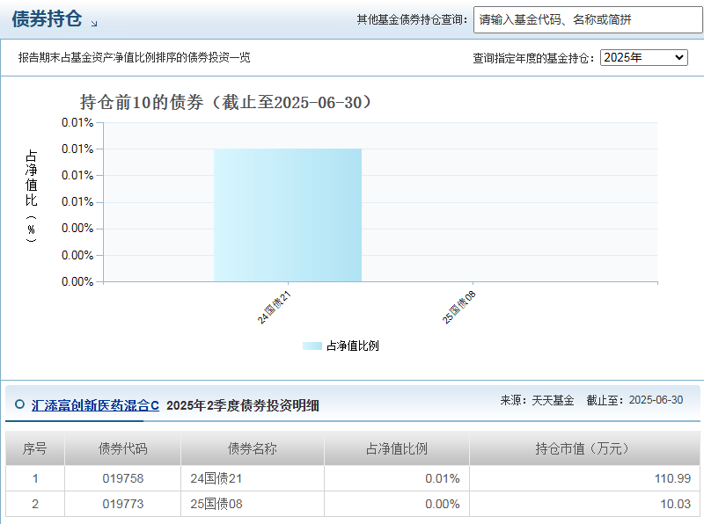Click the 0.01% net value ratio cell
This screenshot has height=524, width=704.
coord(397,478)
